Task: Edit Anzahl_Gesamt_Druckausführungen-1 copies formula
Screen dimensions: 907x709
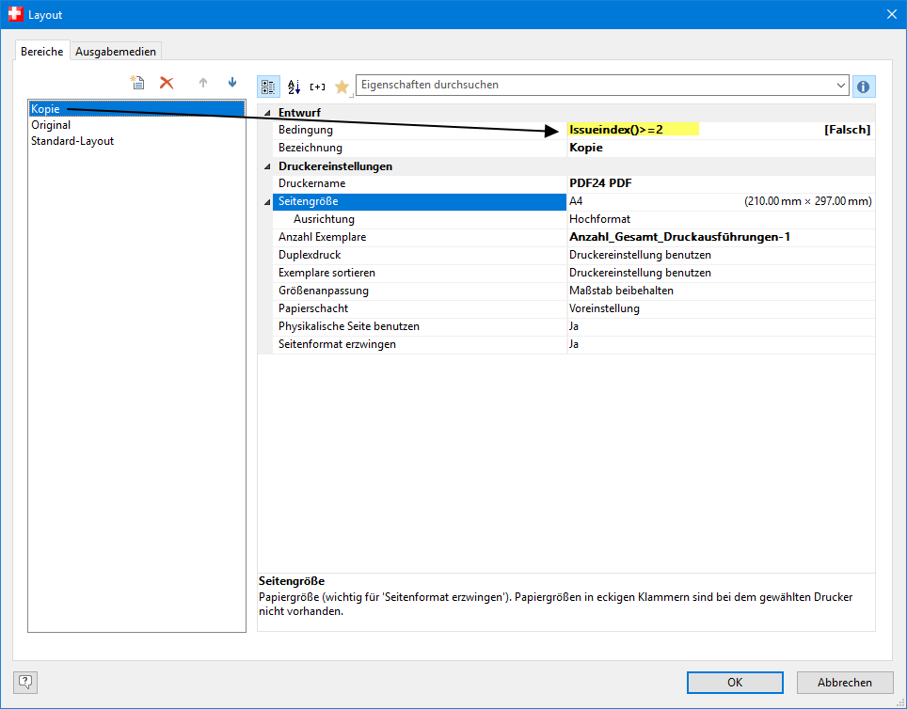Action: pos(679,237)
